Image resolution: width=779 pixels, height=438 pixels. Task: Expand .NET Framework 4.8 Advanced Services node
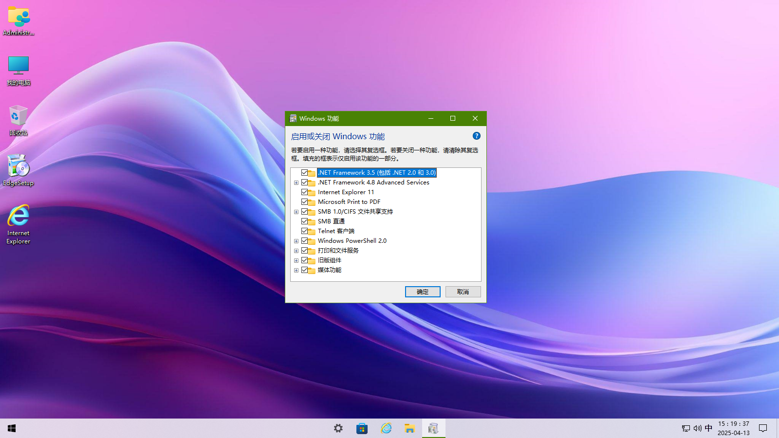pyautogui.click(x=296, y=183)
